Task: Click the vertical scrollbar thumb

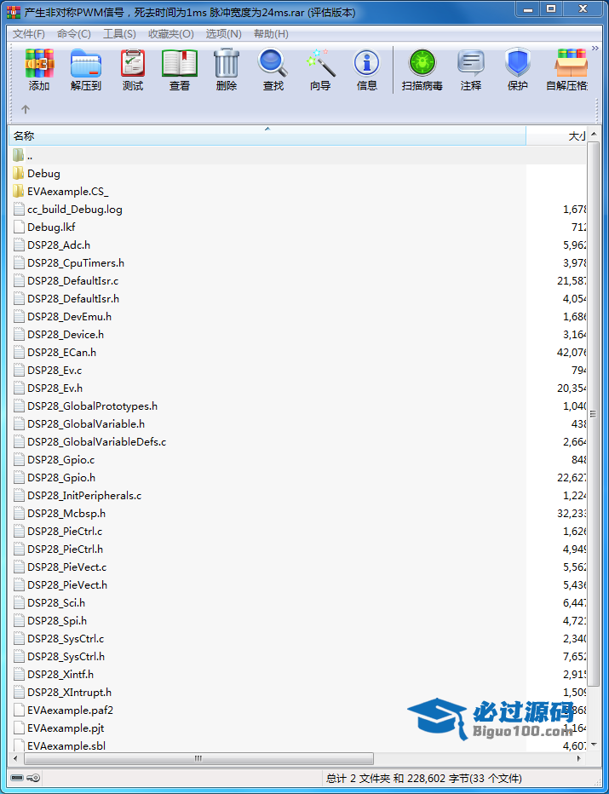Action: click(x=594, y=414)
